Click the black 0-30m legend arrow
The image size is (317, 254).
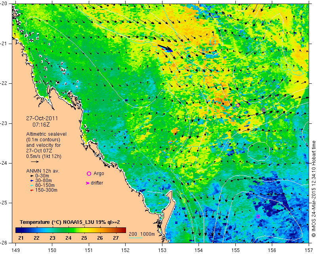tap(32, 176)
